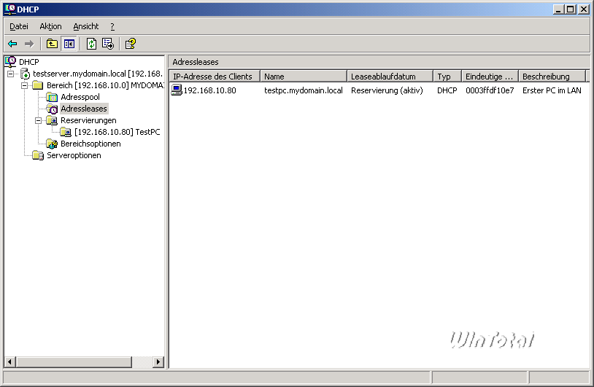Viewport: 594px width, 387px height.
Task: Collapse the testserver.mydomain.local node
Action: point(11,74)
